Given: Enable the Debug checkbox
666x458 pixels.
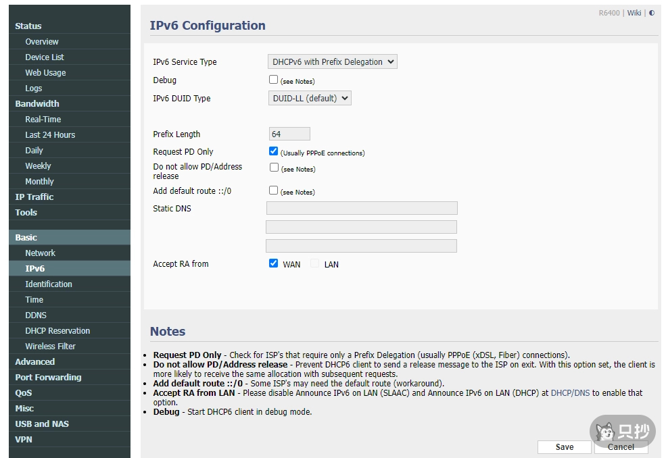Looking at the screenshot, I should (273, 79).
